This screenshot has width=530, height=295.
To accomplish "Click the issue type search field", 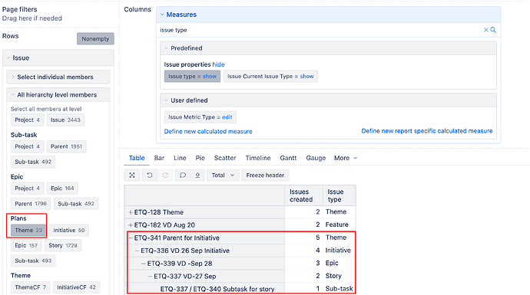I will [x=320, y=30].
